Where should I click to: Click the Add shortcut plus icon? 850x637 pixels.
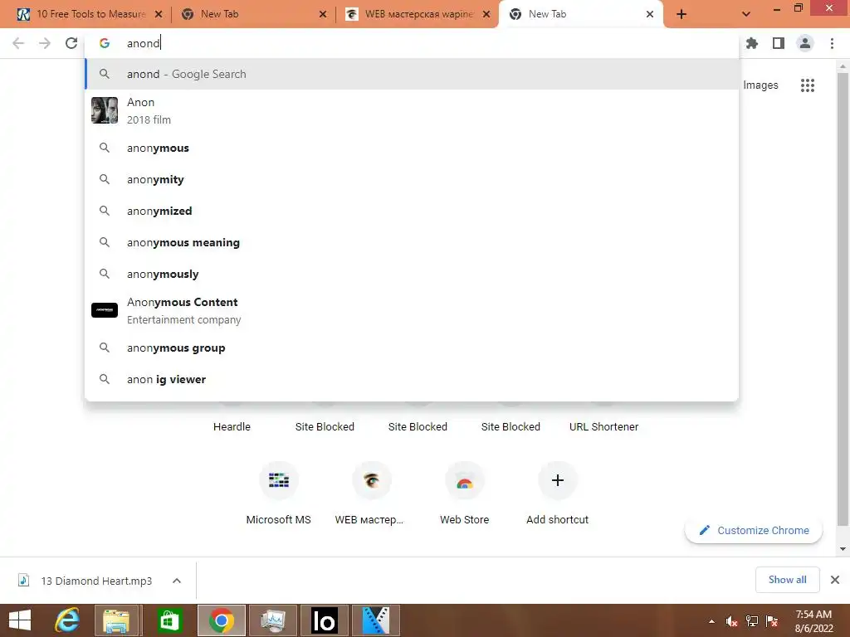pyautogui.click(x=557, y=480)
